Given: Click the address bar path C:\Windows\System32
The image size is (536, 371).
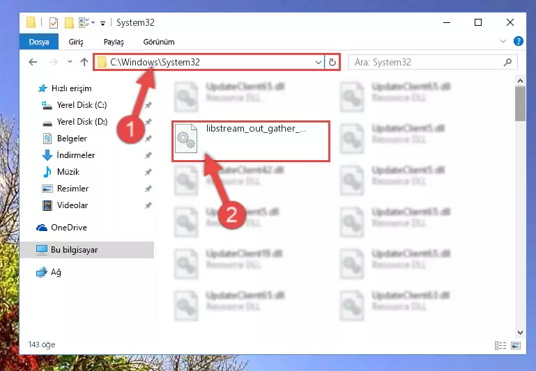Looking at the screenshot, I should point(155,62).
